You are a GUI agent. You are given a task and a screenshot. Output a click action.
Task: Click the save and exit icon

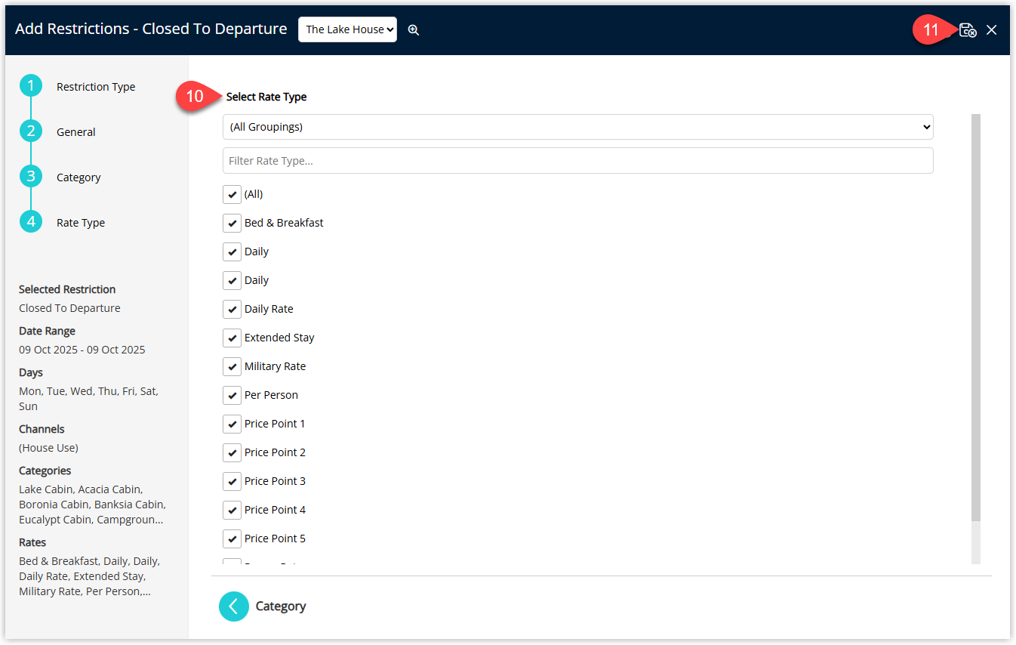tap(968, 30)
